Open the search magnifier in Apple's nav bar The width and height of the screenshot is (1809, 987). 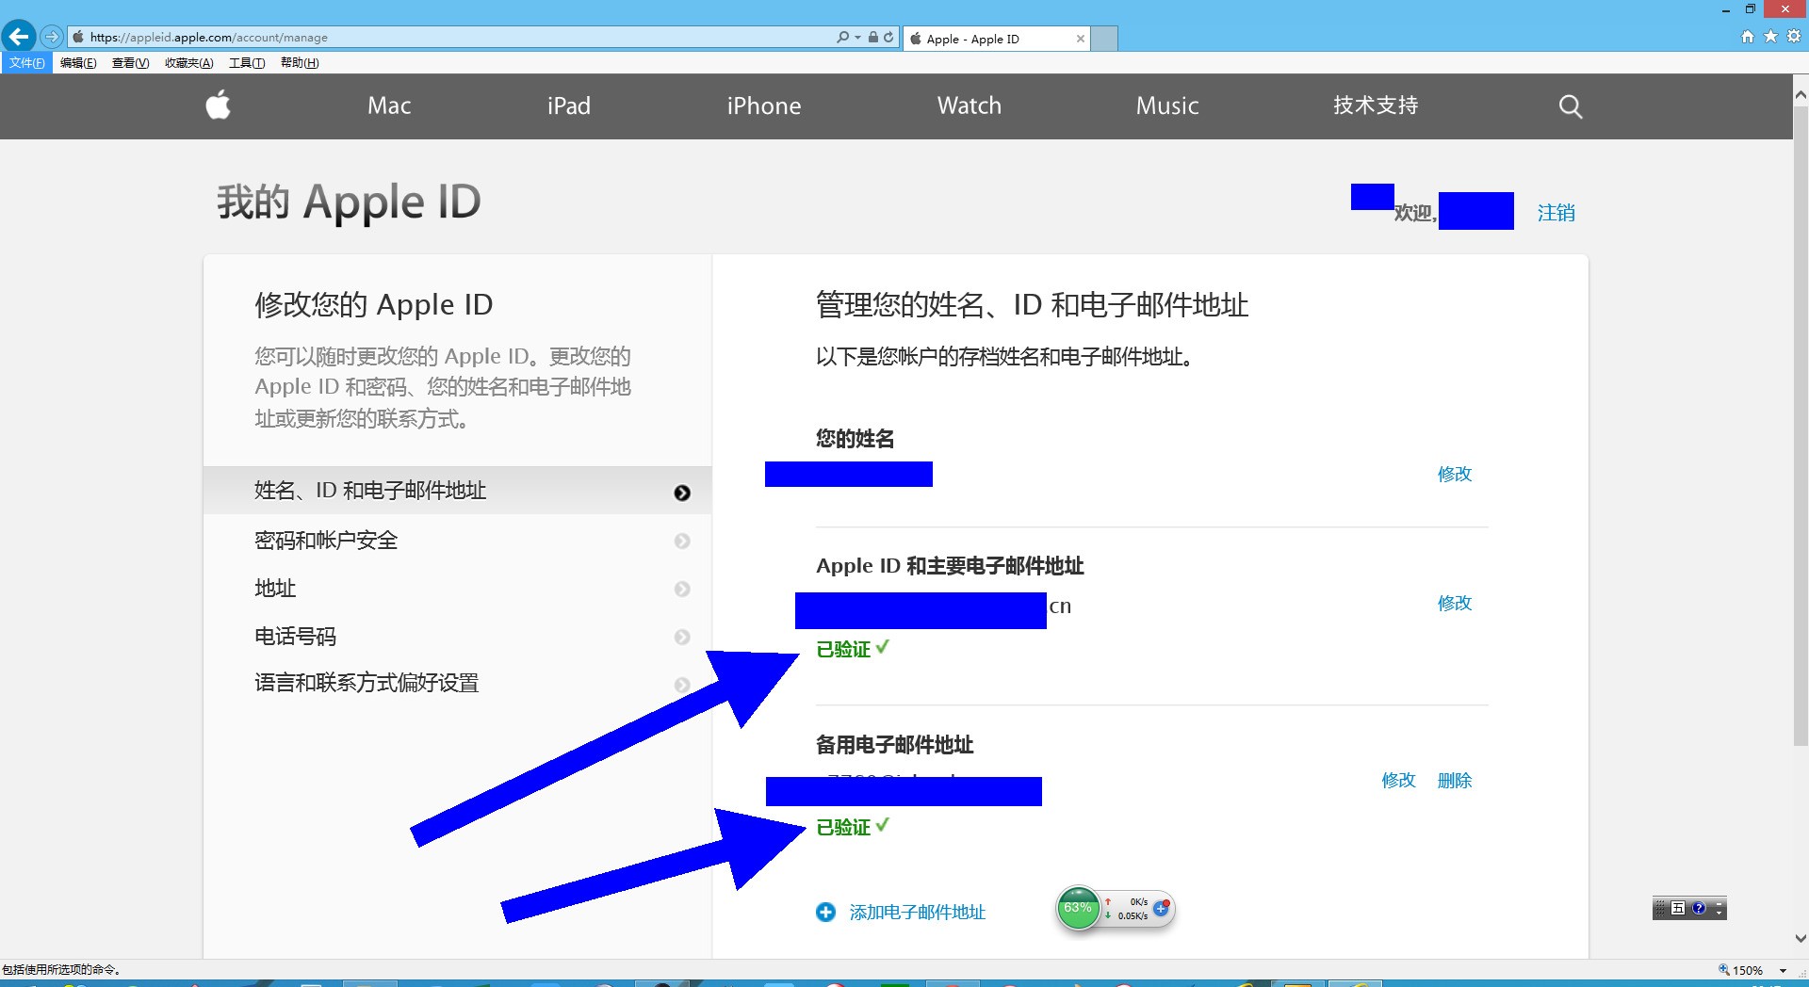(1569, 106)
